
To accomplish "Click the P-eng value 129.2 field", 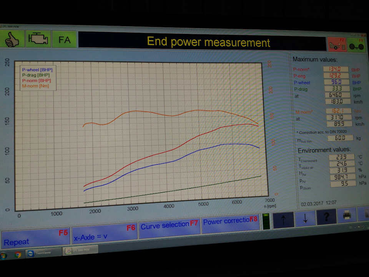I will pos(336,76).
